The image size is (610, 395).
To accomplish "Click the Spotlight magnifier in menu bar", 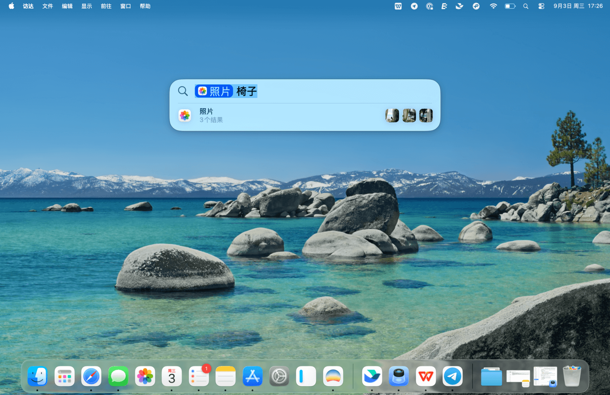I will tap(526, 6).
